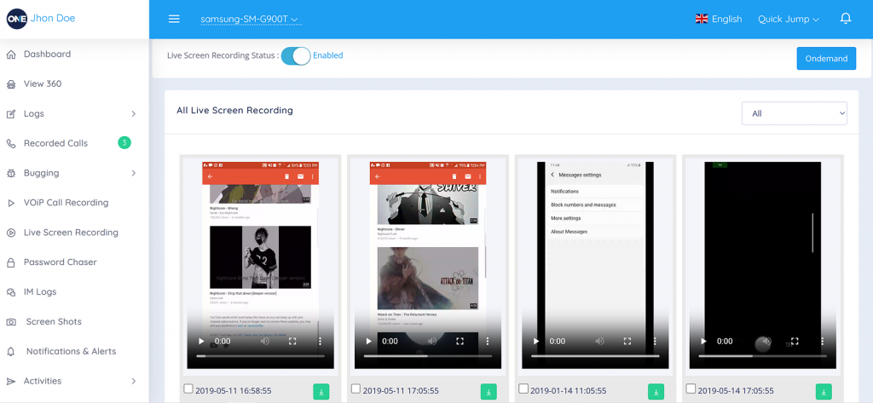Click the View 360 icon

(x=10, y=84)
